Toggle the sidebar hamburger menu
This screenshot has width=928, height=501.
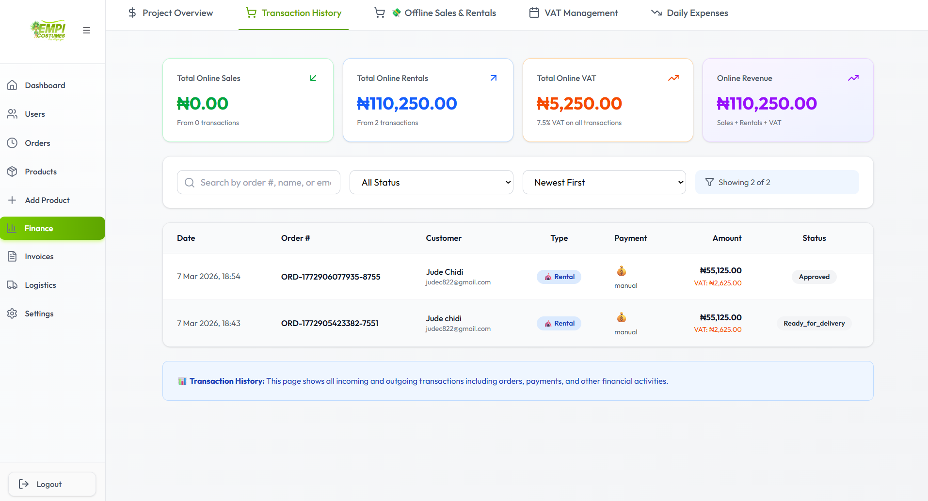pyautogui.click(x=86, y=30)
